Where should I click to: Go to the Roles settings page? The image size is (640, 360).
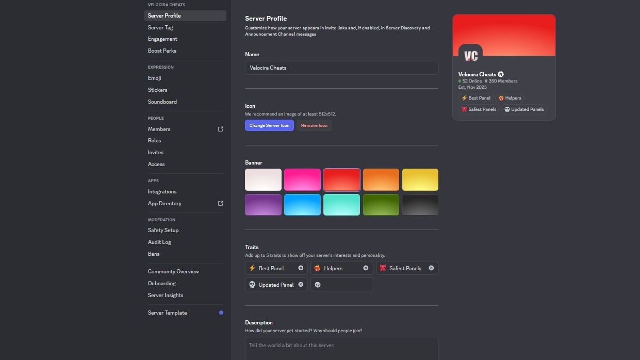(x=154, y=140)
